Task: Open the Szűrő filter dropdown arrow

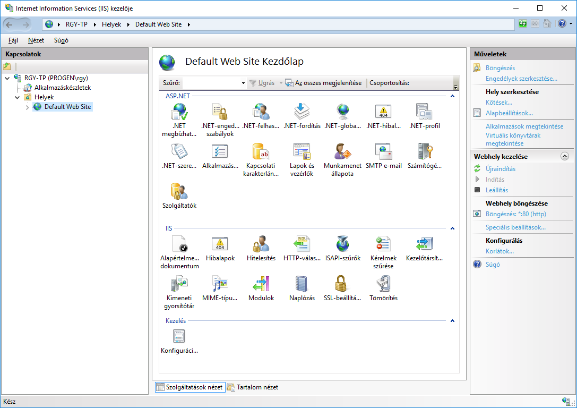Action: click(243, 83)
